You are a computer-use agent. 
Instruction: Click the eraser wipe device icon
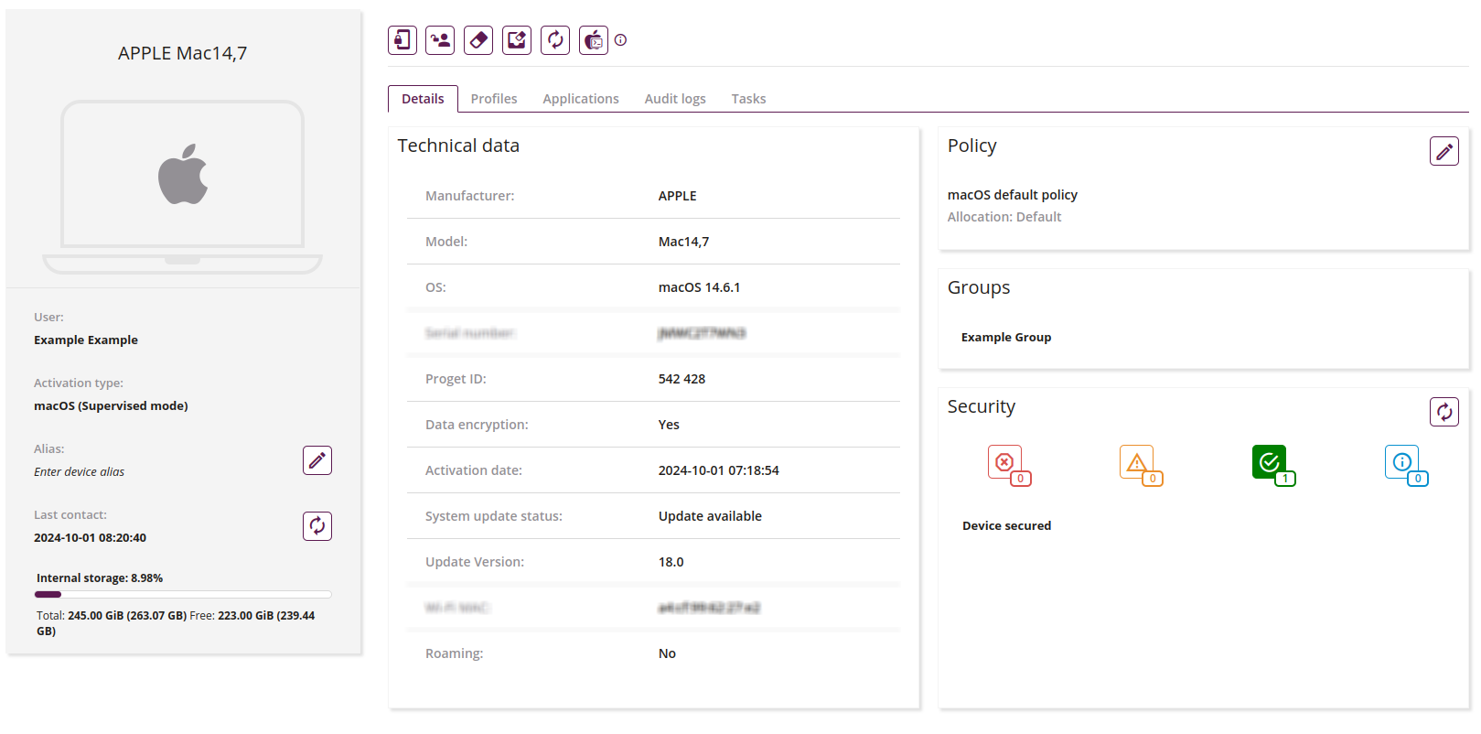[x=478, y=40]
